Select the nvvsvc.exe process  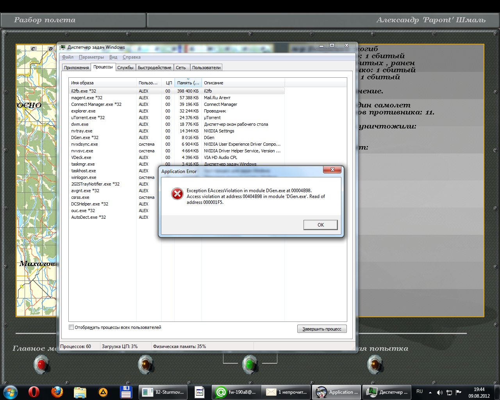click(x=177, y=151)
